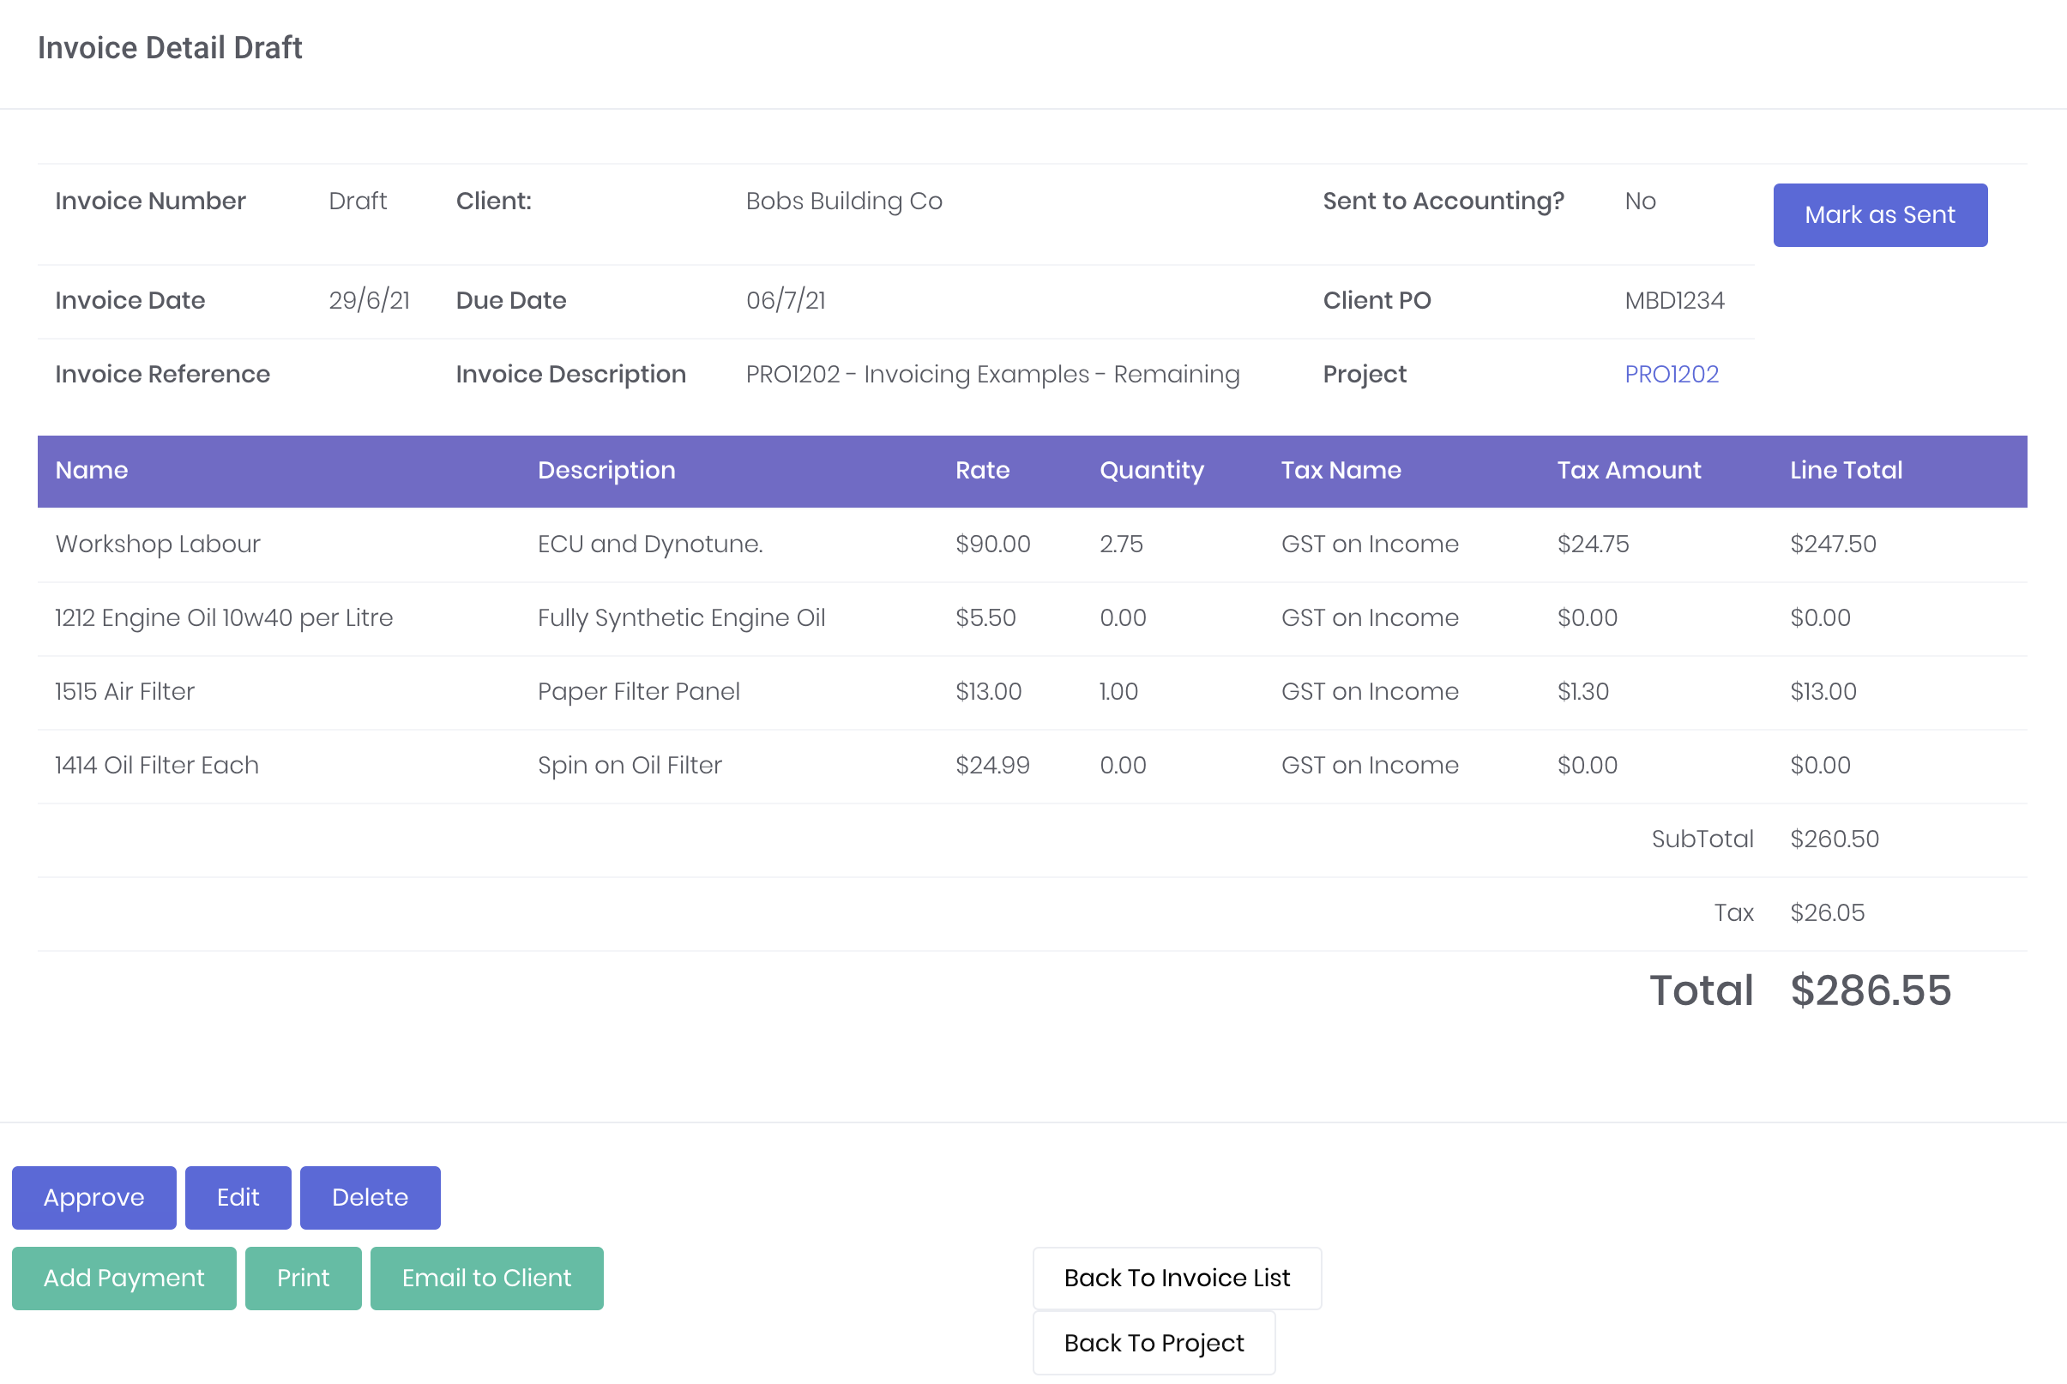Select the 1515 Air Filter row
Viewport: 2067px width, 1384px height.
124,691
